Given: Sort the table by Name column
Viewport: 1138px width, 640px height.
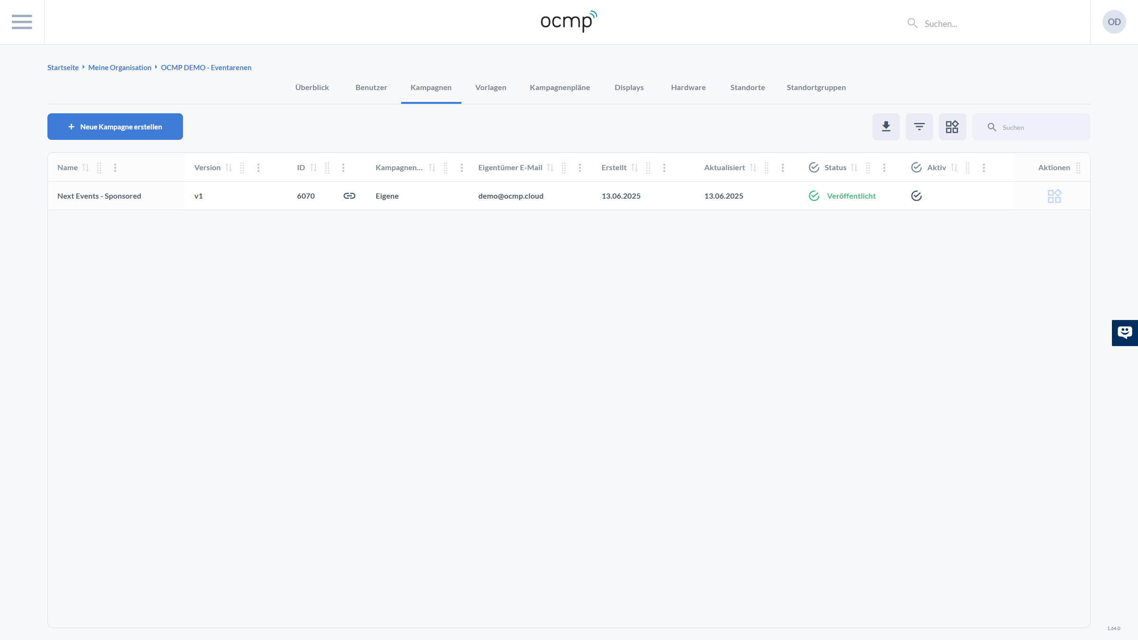Looking at the screenshot, I should pos(85,167).
